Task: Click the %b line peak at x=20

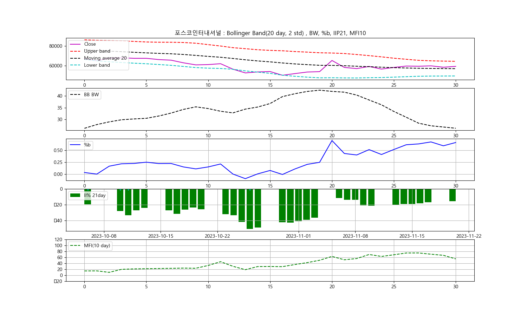Action: [332, 140]
